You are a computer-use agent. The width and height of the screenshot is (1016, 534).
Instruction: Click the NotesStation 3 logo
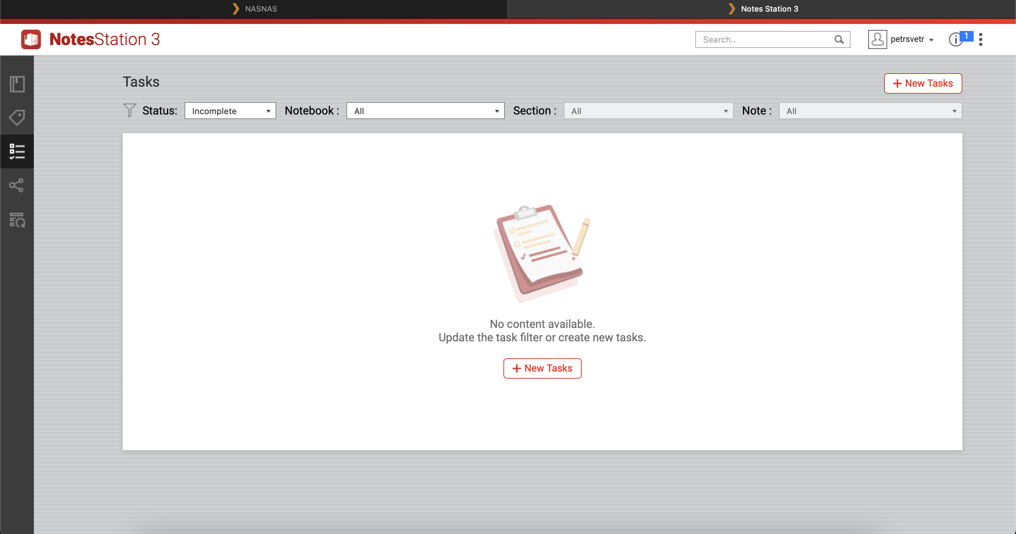point(90,39)
